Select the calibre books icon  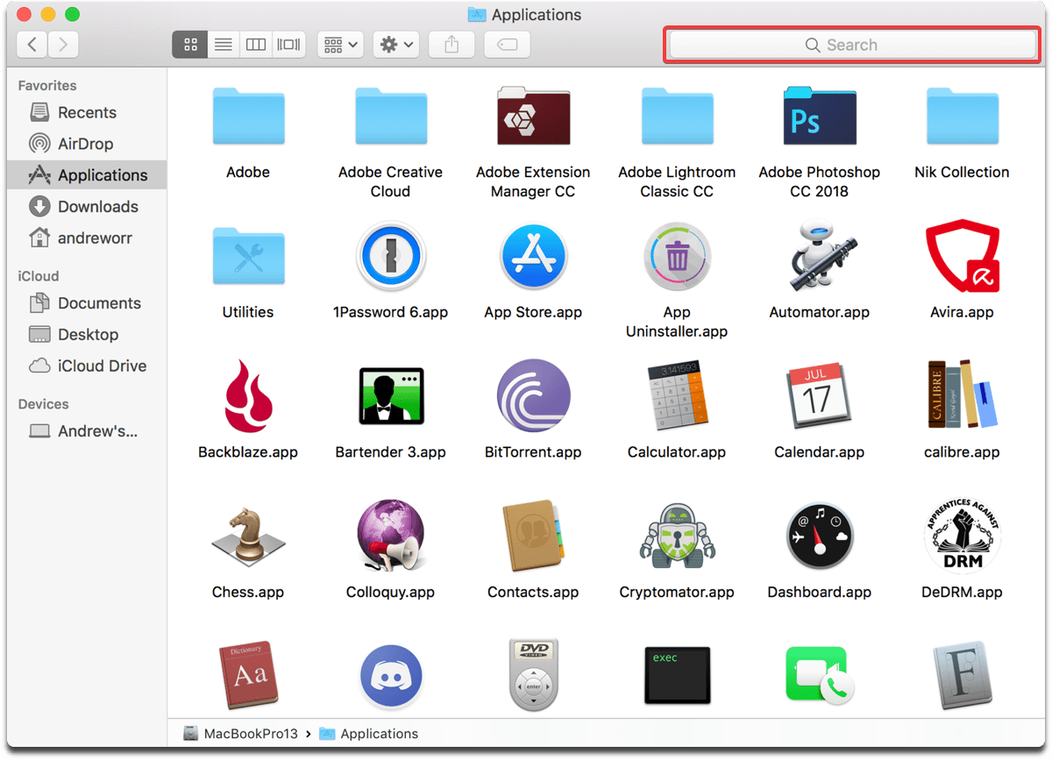(x=962, y=396)
